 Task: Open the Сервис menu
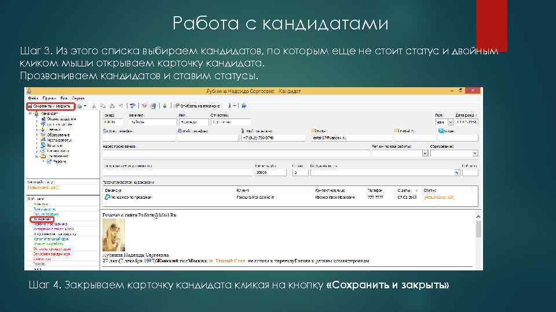tap(78, 98)
